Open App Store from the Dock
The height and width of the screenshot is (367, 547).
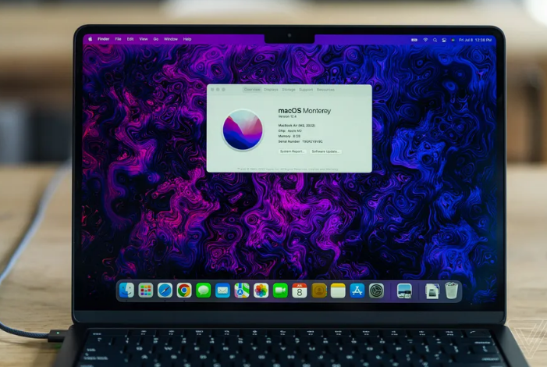[357, 290]
